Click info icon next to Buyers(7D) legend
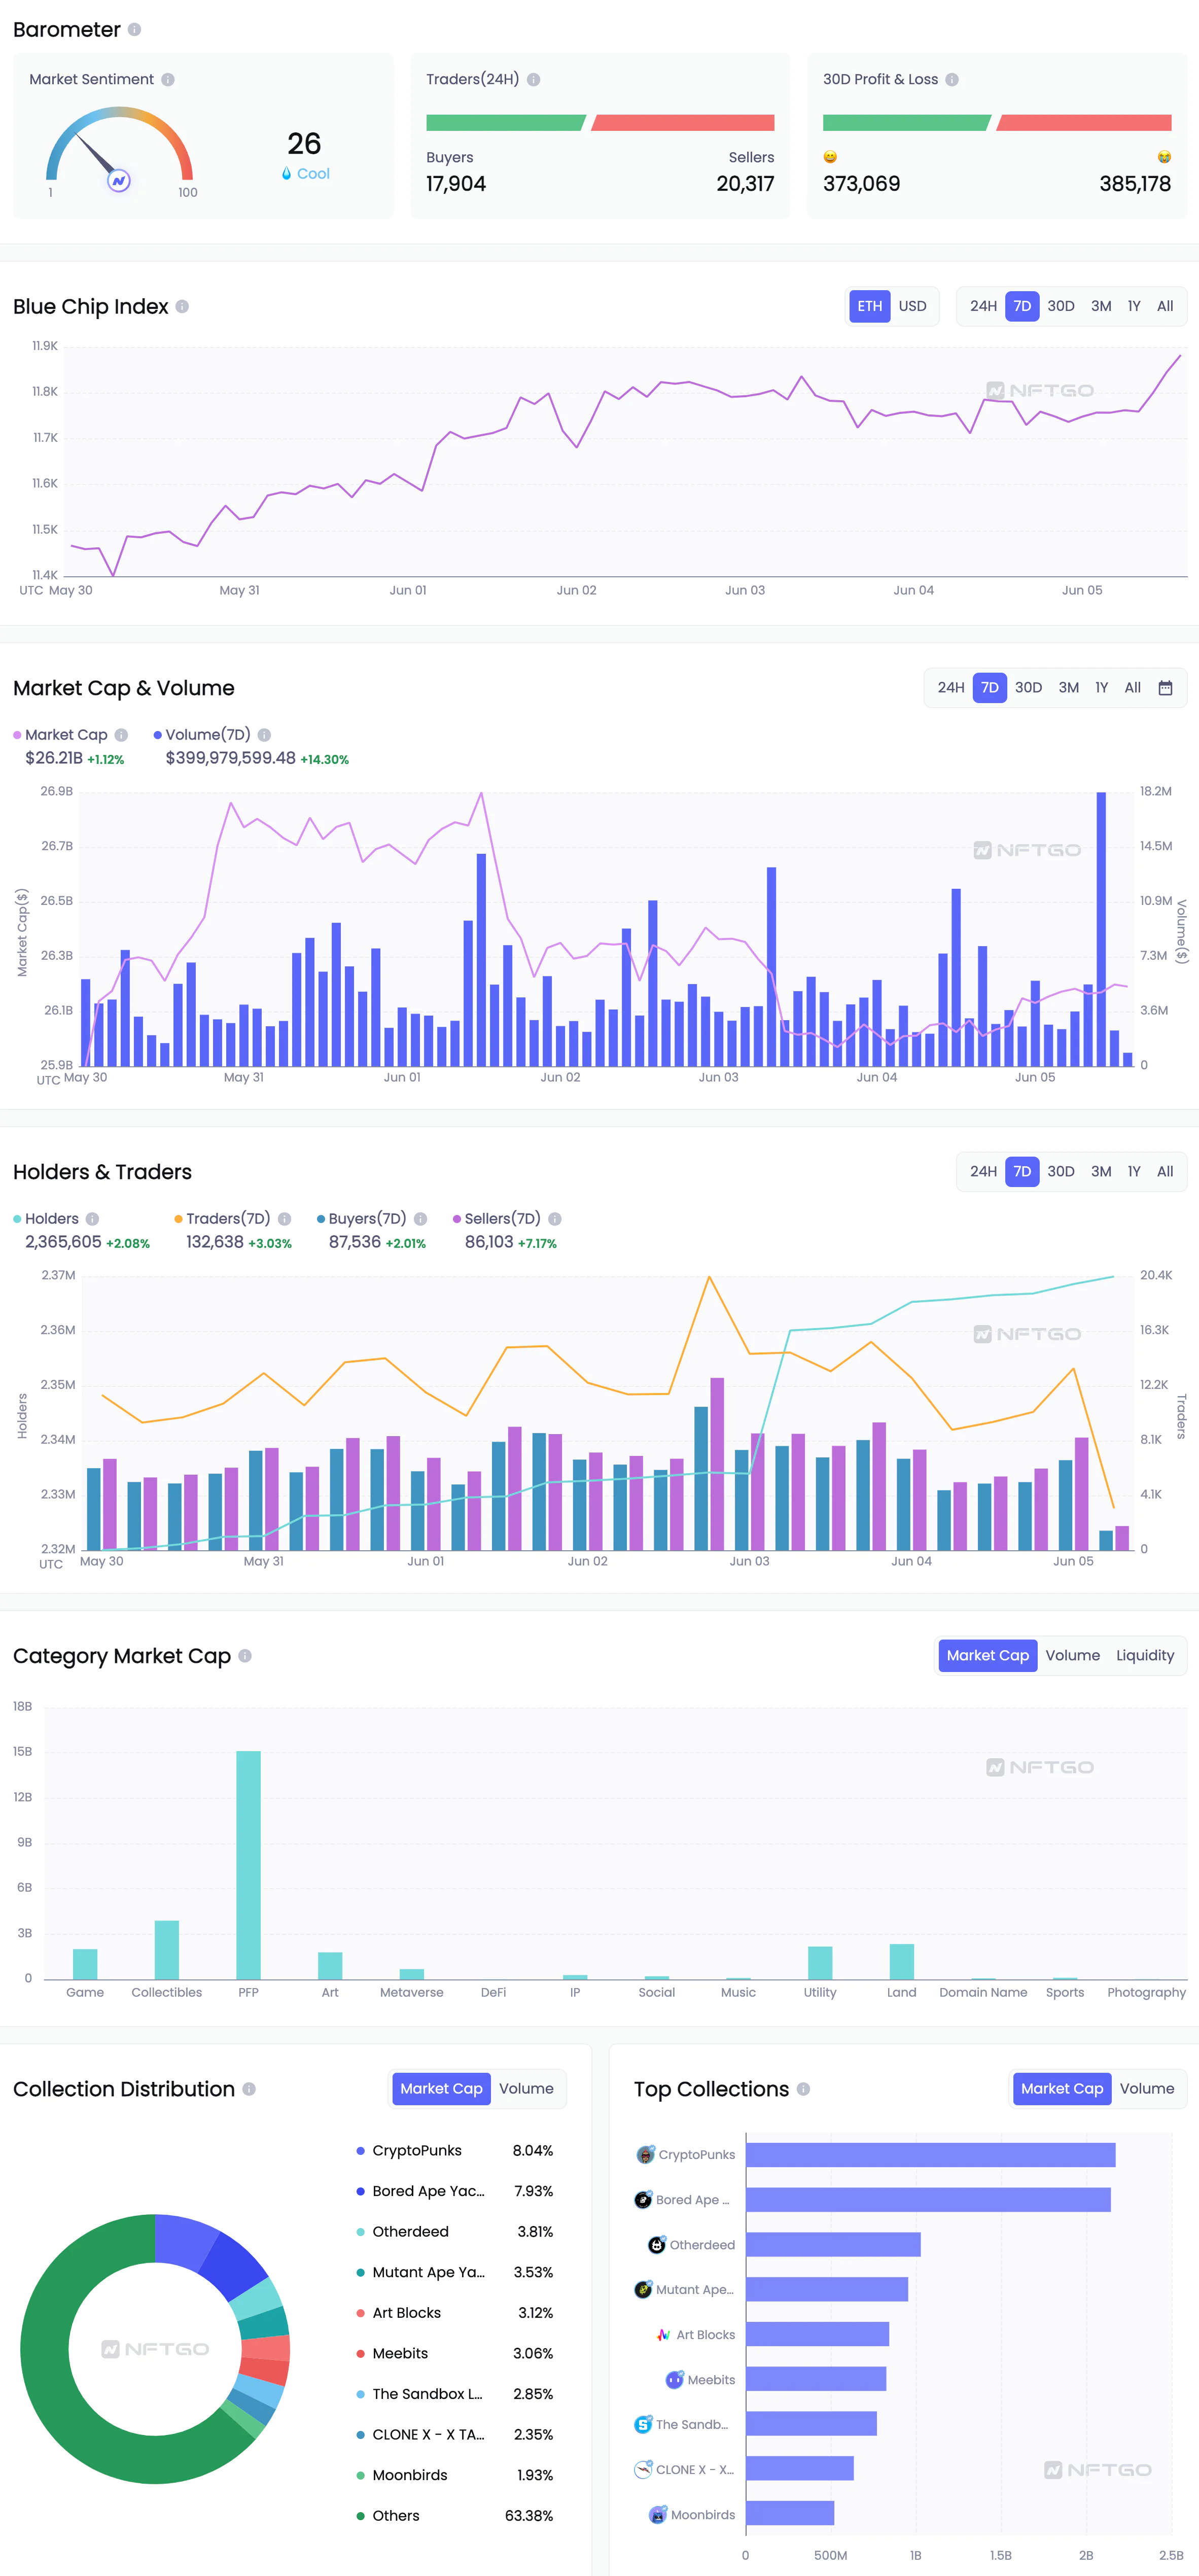Viewport: 1199px width, 2576px height. point(420,1219)
